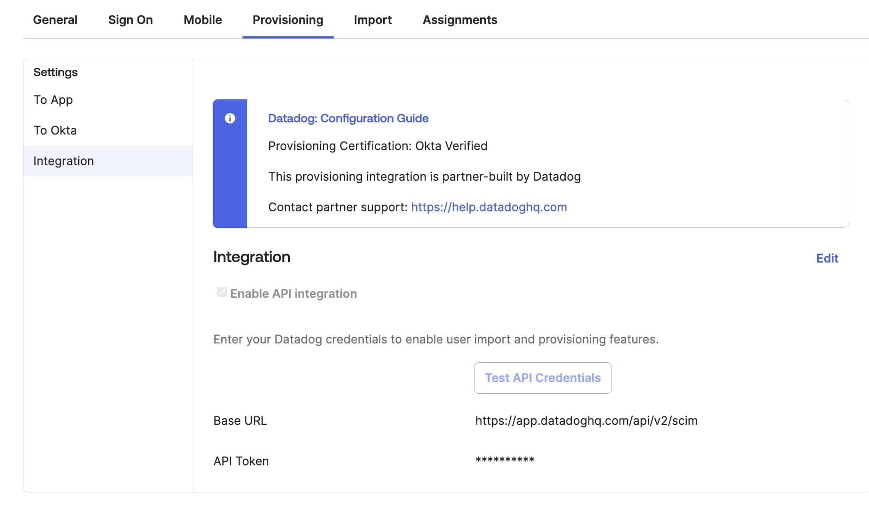Click the Settings heading in sidebar
869x510 pixels.
tap(56, 72)
